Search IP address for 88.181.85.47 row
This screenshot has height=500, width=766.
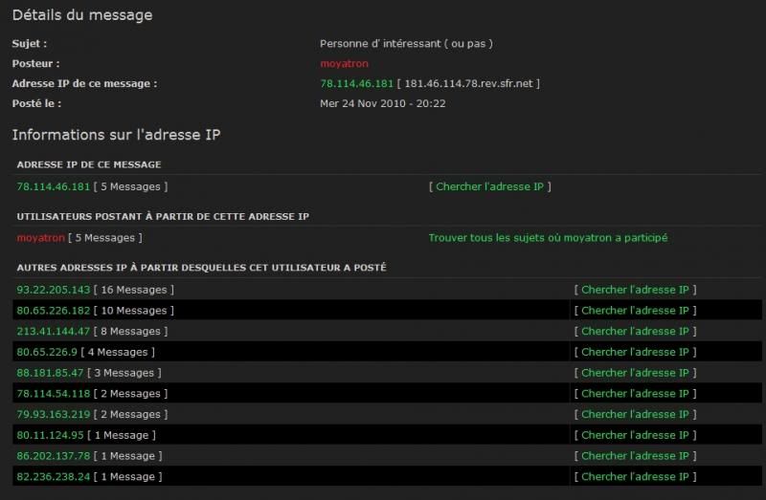635,373
